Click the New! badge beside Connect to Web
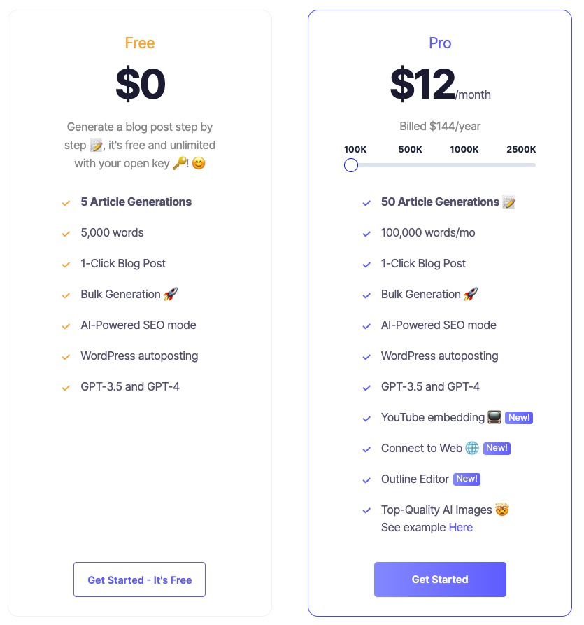The image size is (584, 625). (497, 449)
